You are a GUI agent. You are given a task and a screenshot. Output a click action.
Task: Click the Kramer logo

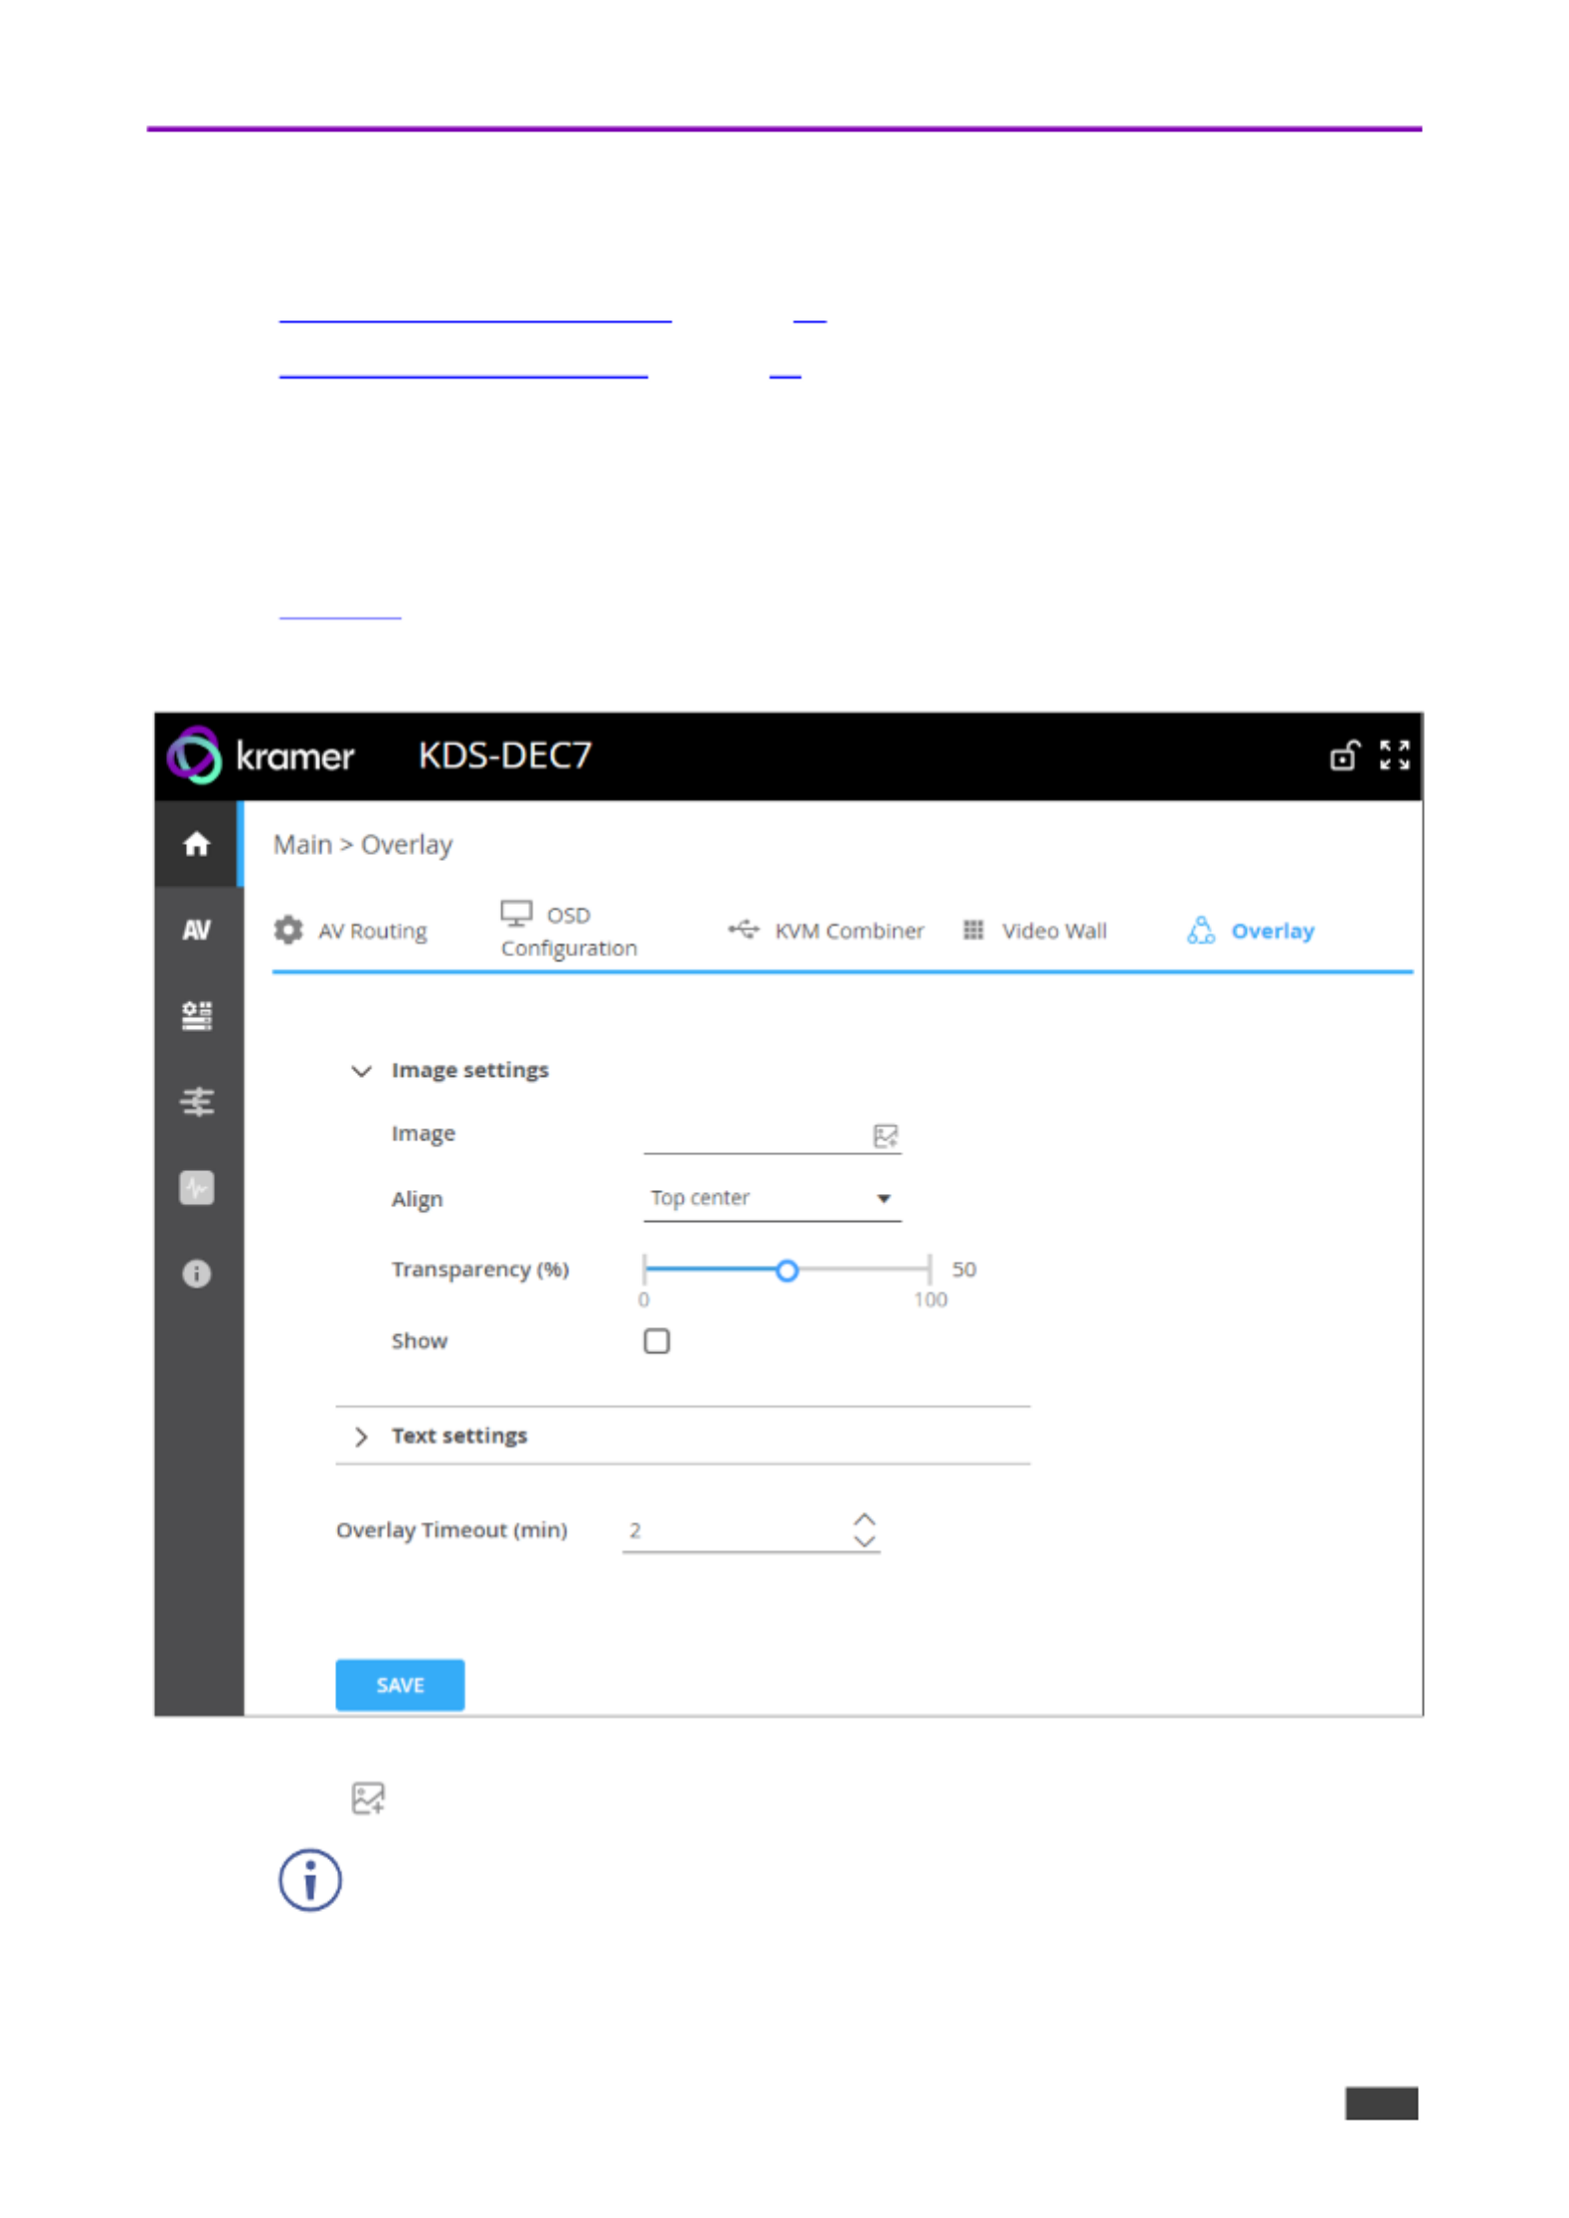[x=261, y=756]
